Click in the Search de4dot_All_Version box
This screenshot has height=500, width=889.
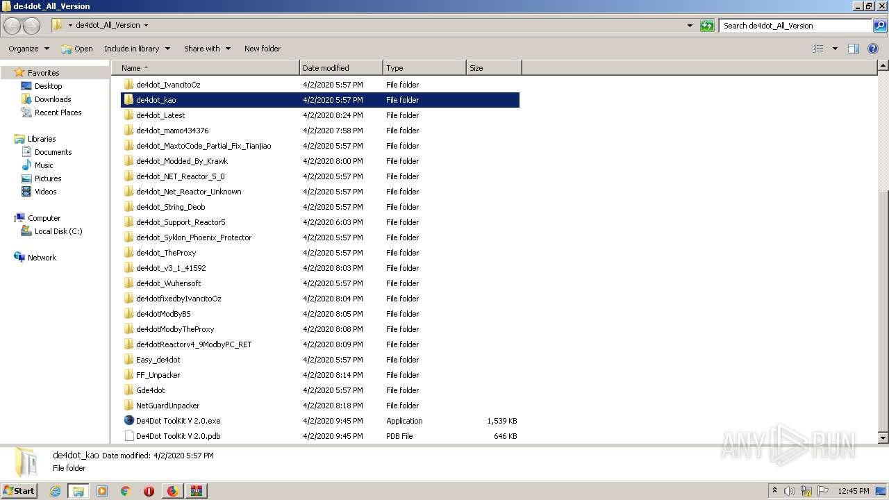[x=796, y=26]
